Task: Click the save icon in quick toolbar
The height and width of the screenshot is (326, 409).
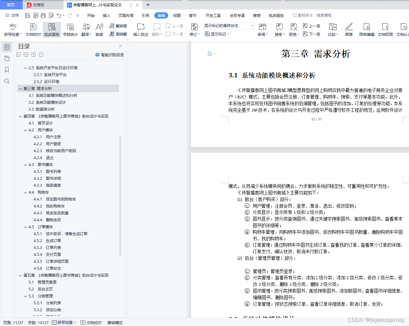Action: (27, 15)
